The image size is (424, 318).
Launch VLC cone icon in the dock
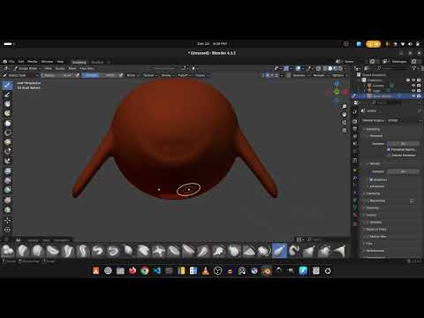coord(206,270)
